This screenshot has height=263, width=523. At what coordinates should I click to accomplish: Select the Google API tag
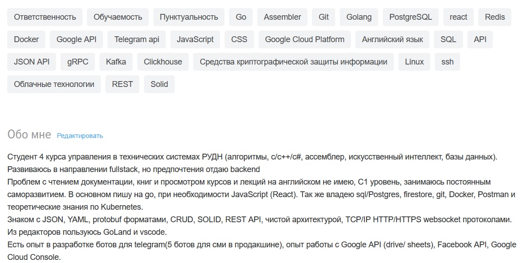point(76,39)
